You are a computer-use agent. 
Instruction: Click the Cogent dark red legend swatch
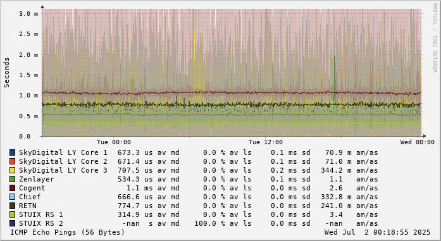pos(13,188)
